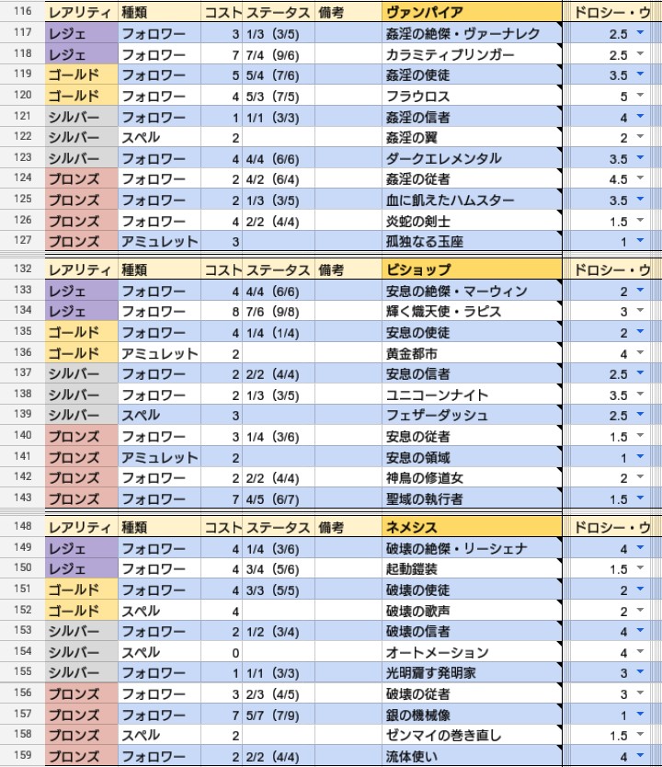Image resolution: width=662 pixels, height=767 pixels.
Task: Select cell 輝く熾天使・ラピス
Action: pyautogui.click(x=472, y=311)
